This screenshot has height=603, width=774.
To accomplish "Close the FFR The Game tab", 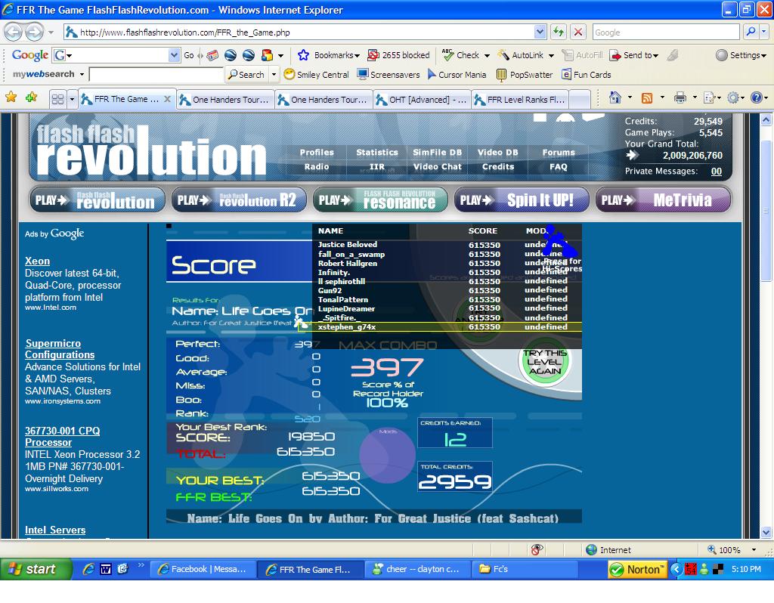I will 167,99.
